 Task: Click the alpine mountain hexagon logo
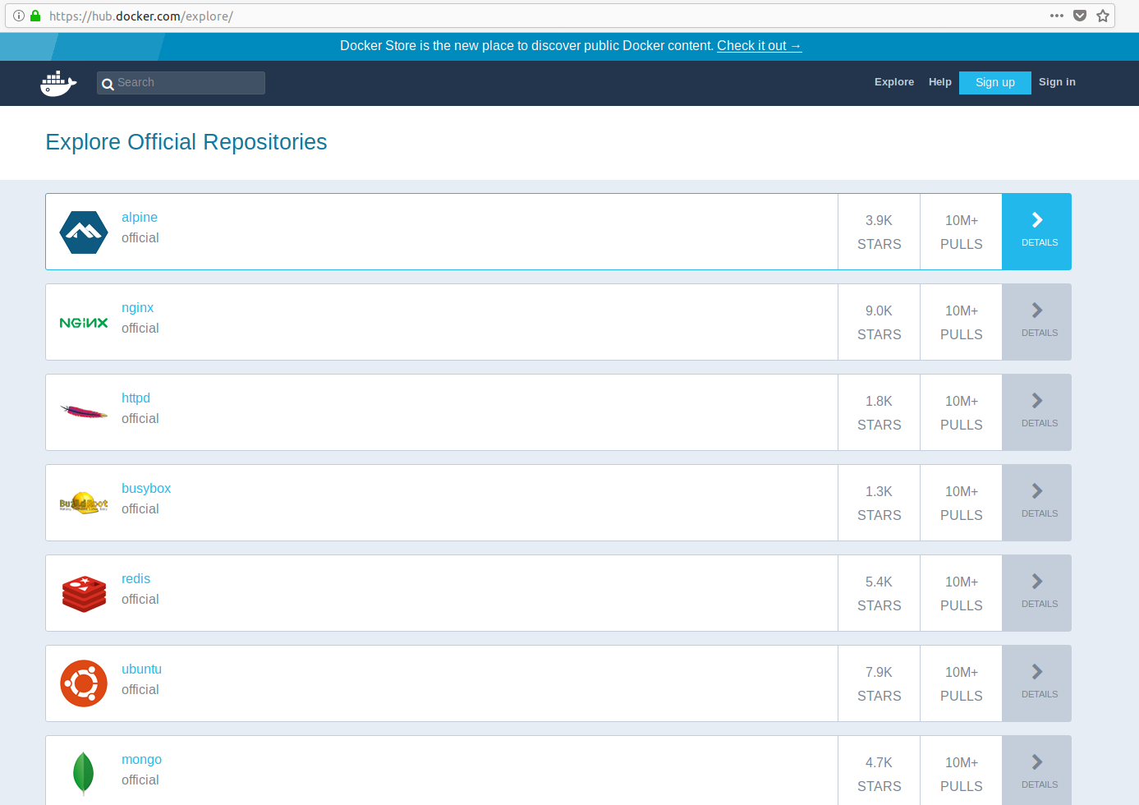click(84, 232)
